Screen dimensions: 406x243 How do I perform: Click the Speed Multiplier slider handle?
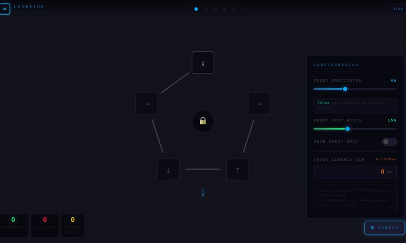tap(345, 89)
